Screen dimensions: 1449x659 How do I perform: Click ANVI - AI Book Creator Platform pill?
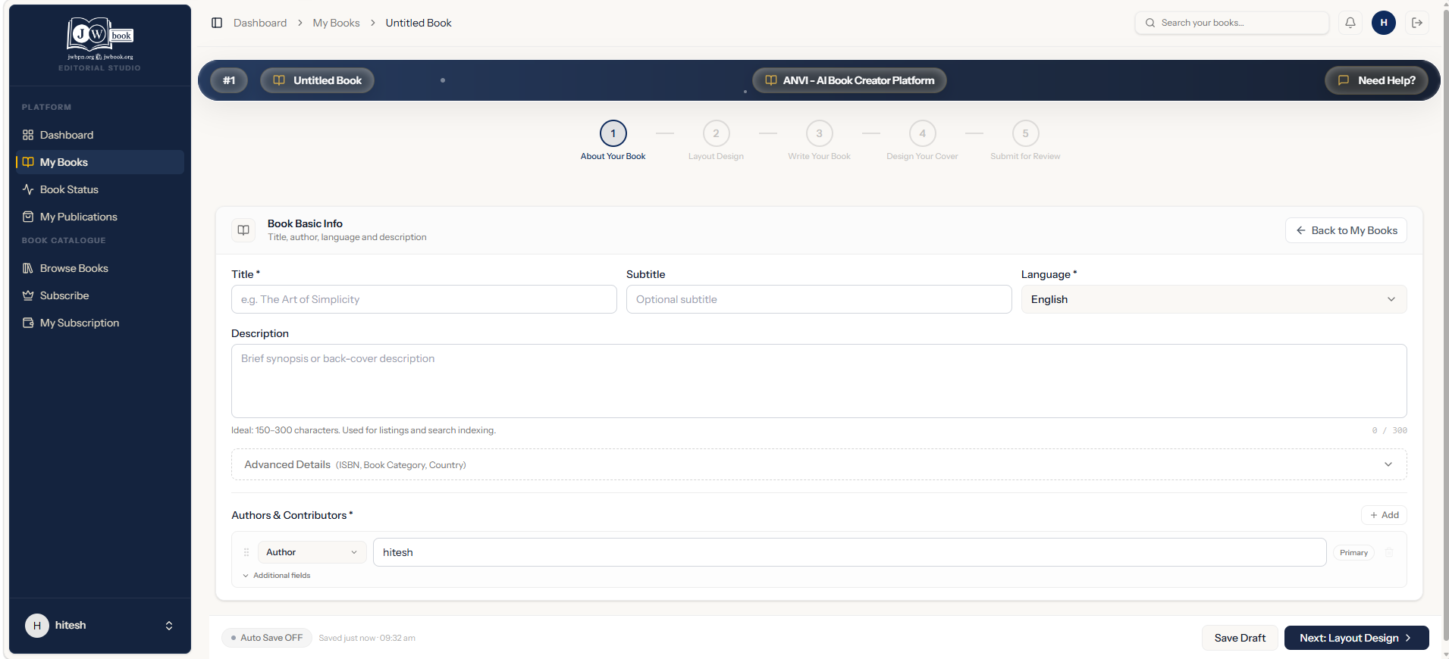pyautogui.click(x=849, y=80)
